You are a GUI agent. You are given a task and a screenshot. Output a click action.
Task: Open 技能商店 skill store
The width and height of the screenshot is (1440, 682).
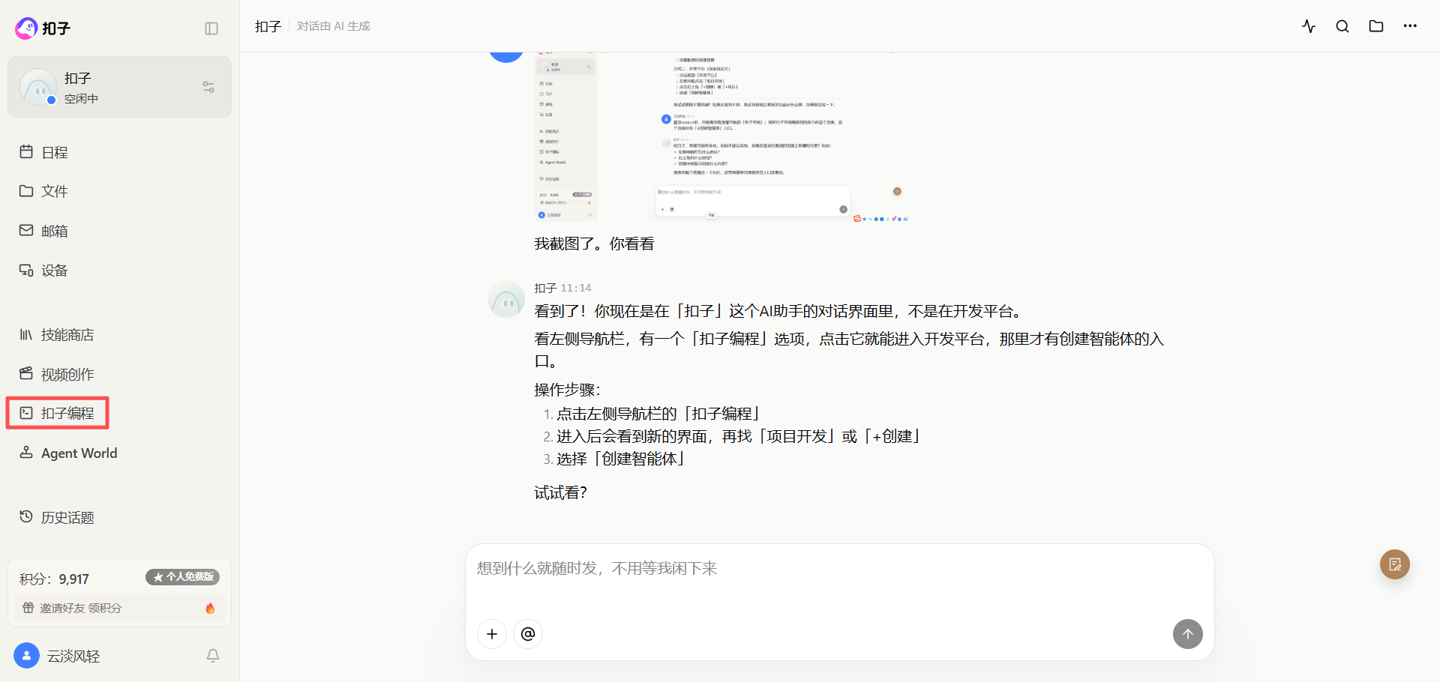point(119,334)
